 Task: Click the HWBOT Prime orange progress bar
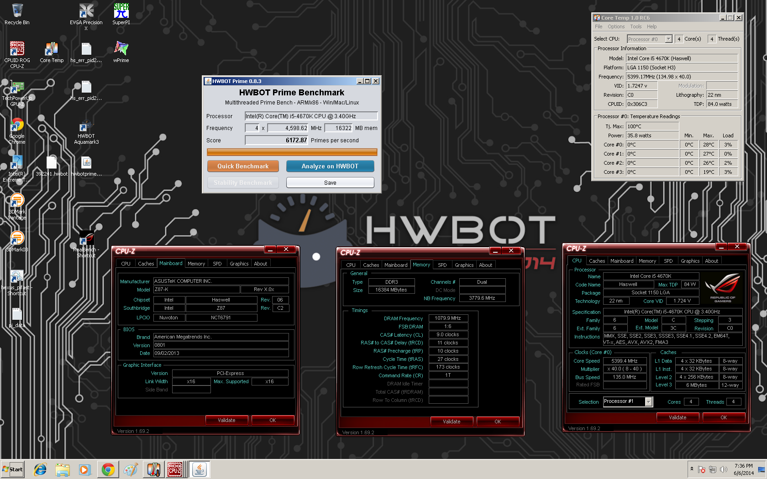292,152
